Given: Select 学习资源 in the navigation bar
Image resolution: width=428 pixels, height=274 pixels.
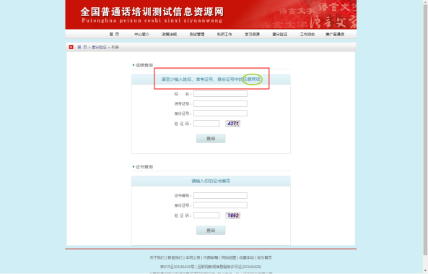Looking at the screenshot, I should pyautogui.click(x=252, y=34).
